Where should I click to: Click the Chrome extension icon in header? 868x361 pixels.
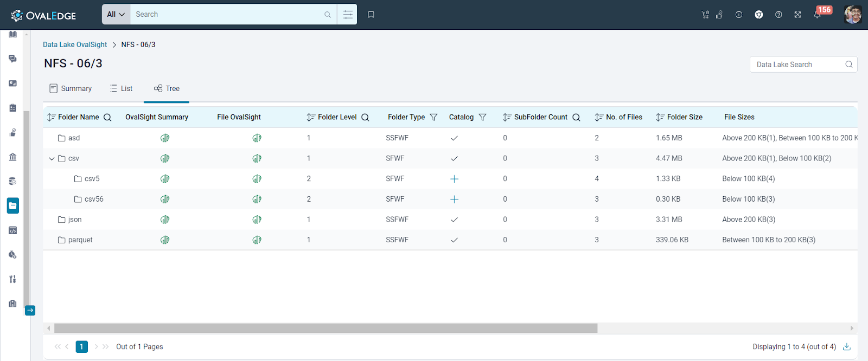click(x=759, y=15)
